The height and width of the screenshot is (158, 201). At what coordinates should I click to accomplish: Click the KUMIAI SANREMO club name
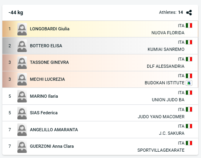pos(166,49)
